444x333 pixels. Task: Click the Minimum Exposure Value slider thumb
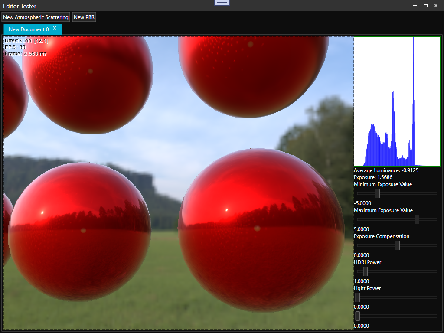[377, 193]
